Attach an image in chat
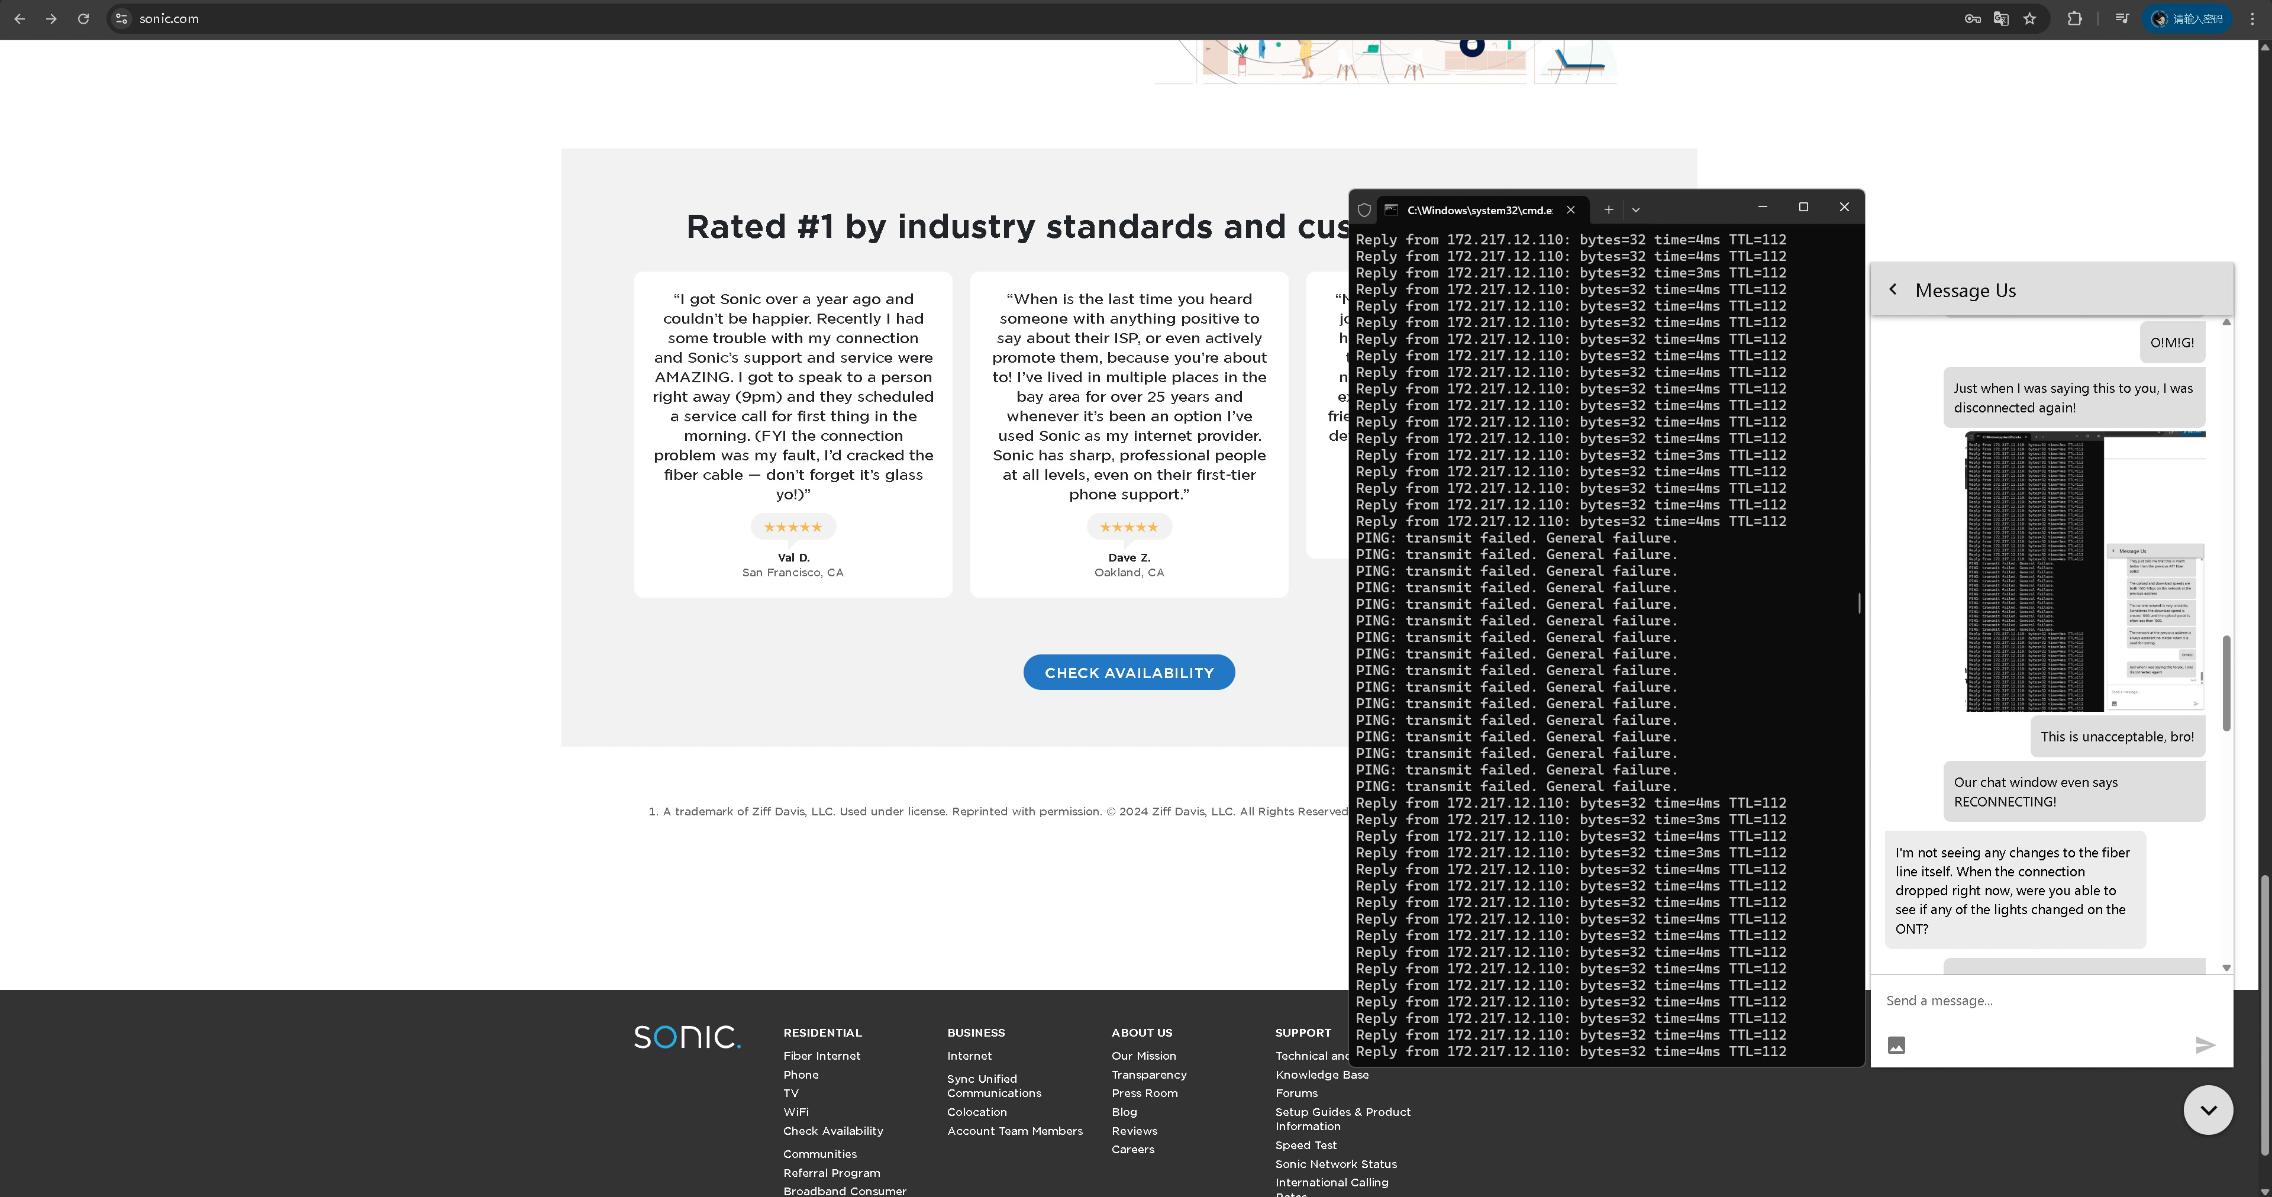 [1896, 1046]
